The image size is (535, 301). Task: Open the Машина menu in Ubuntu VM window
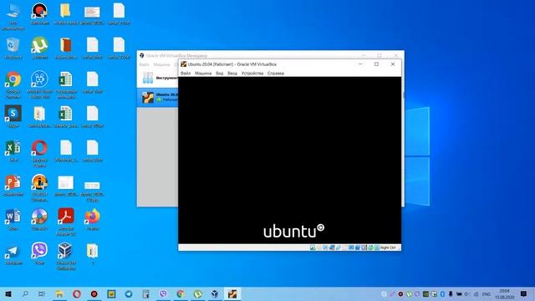click(x=203, y=73)
